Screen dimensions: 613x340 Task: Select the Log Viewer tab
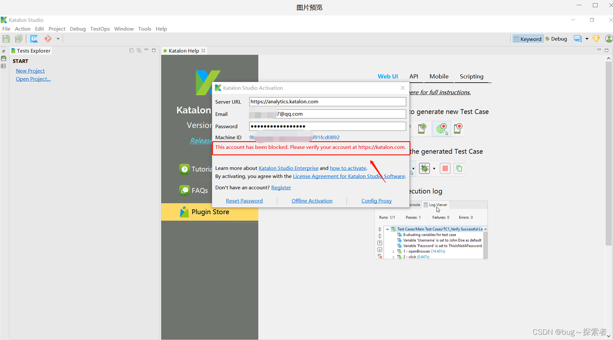(435, 205)
